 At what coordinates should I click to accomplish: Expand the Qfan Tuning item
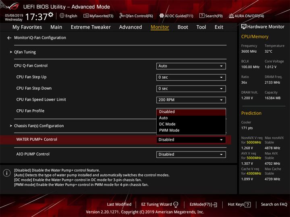coord(25,52)
